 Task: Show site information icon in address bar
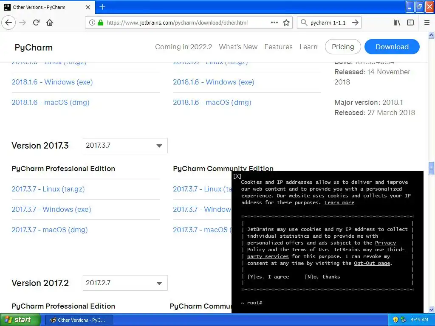92,23
